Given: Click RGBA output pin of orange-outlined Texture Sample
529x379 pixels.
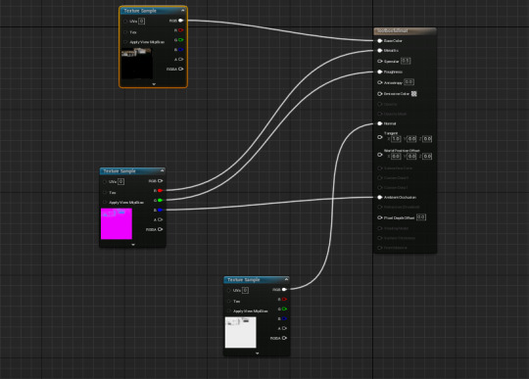Looking at the screenshot, I should [x=181, y=69].
